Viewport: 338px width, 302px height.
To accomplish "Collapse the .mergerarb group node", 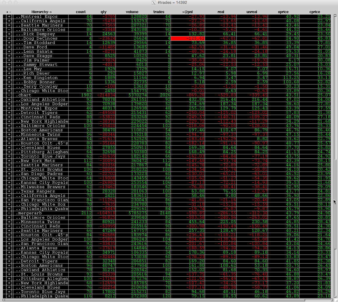I will click(x=9, y=213).
